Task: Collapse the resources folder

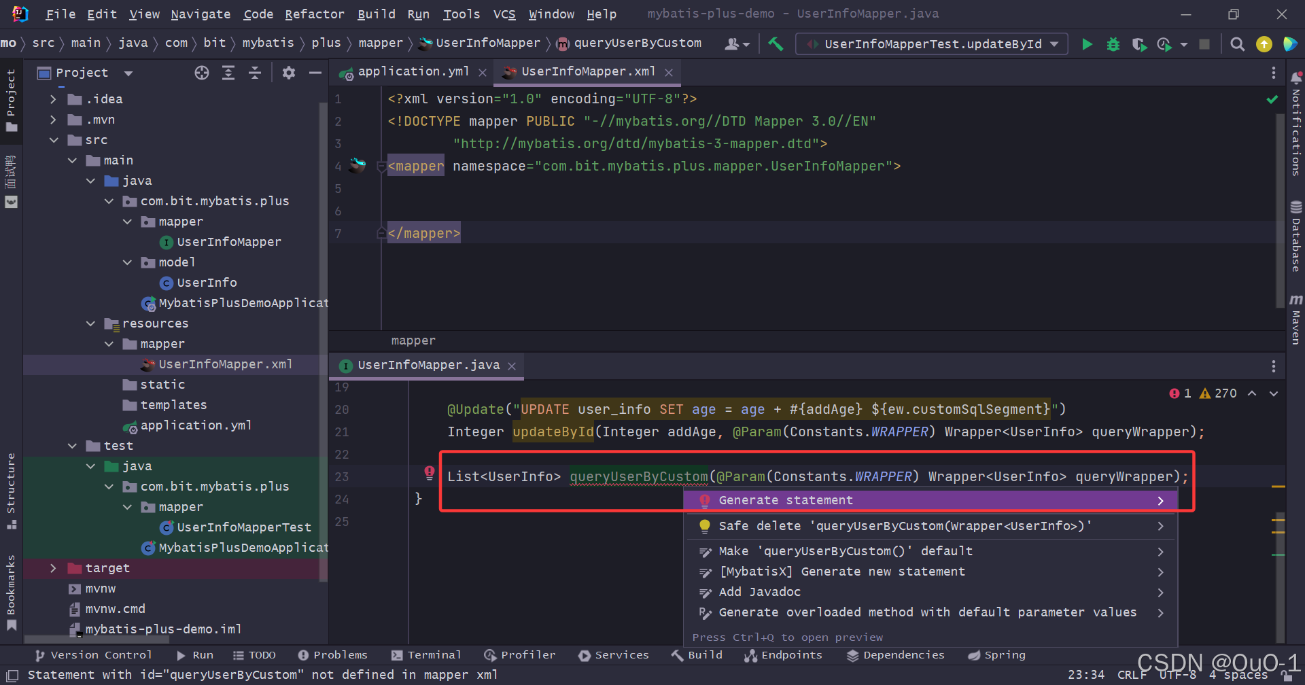Action: coord(90,323)
